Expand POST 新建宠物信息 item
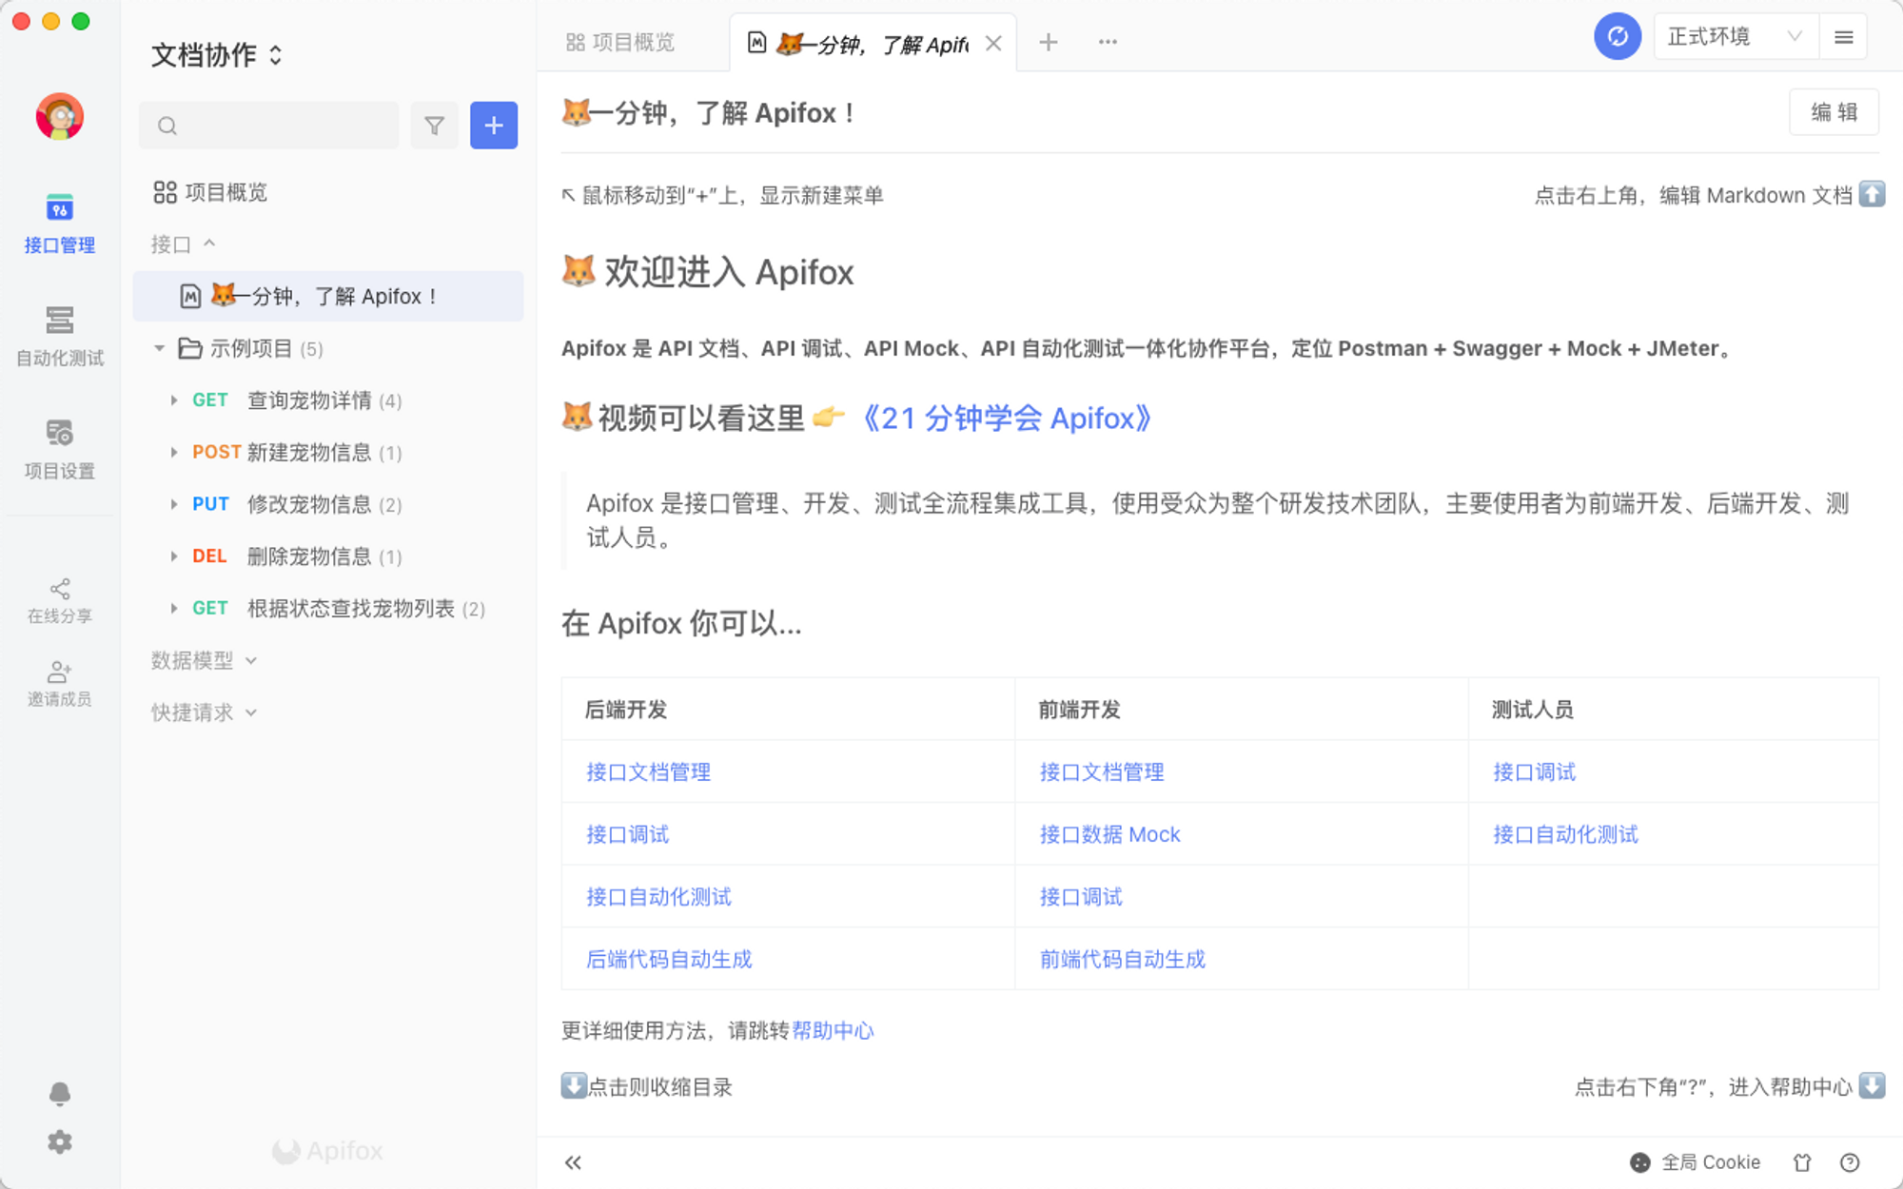 click(173, 453)
